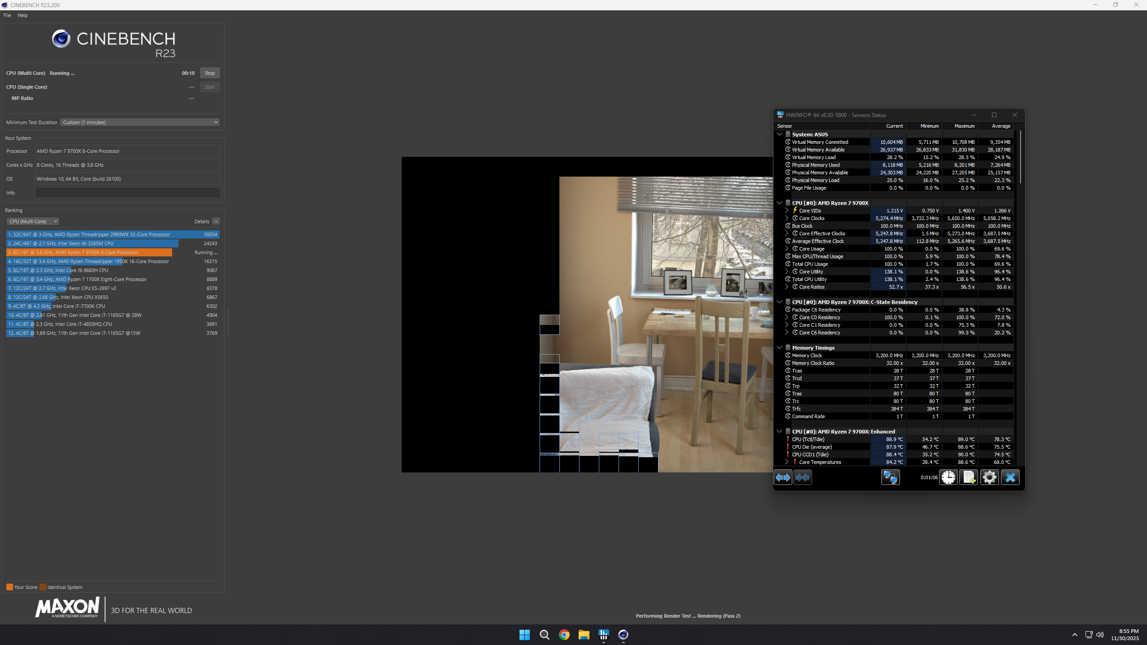Click Page File Usage sensor icon
The image size is (1147, 645).
tap(788, 188)
